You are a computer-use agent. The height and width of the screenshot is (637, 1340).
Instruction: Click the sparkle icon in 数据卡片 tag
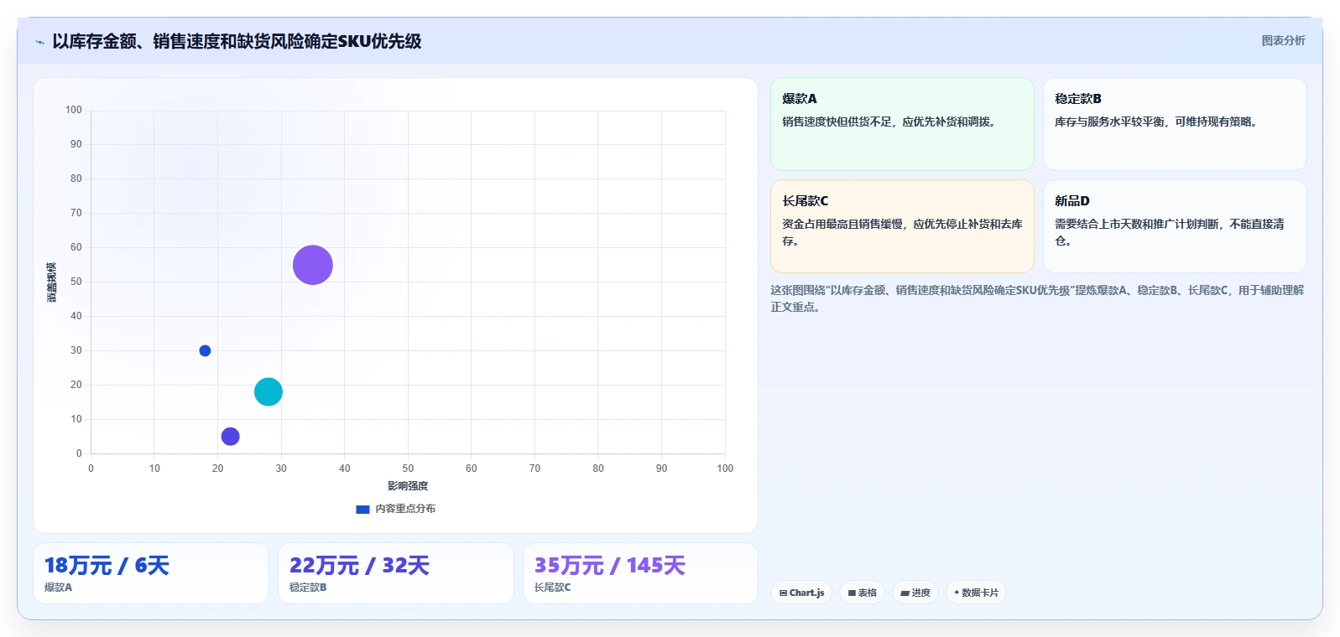[957, 592]
